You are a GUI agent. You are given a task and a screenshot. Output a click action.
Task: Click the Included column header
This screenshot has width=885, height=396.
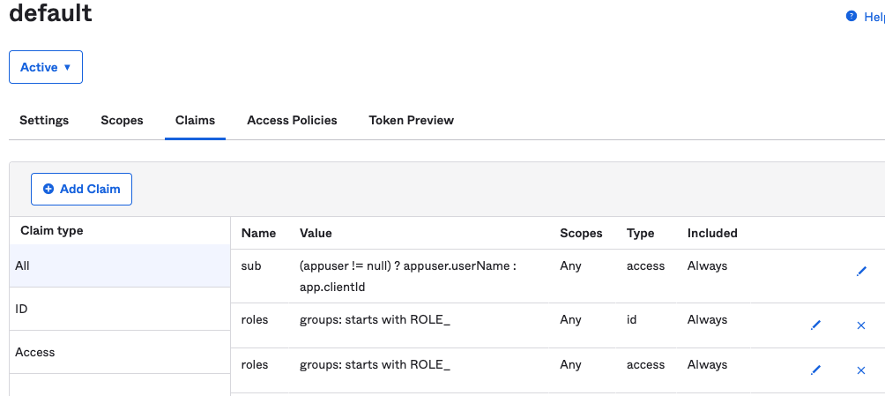coord(712,234)
